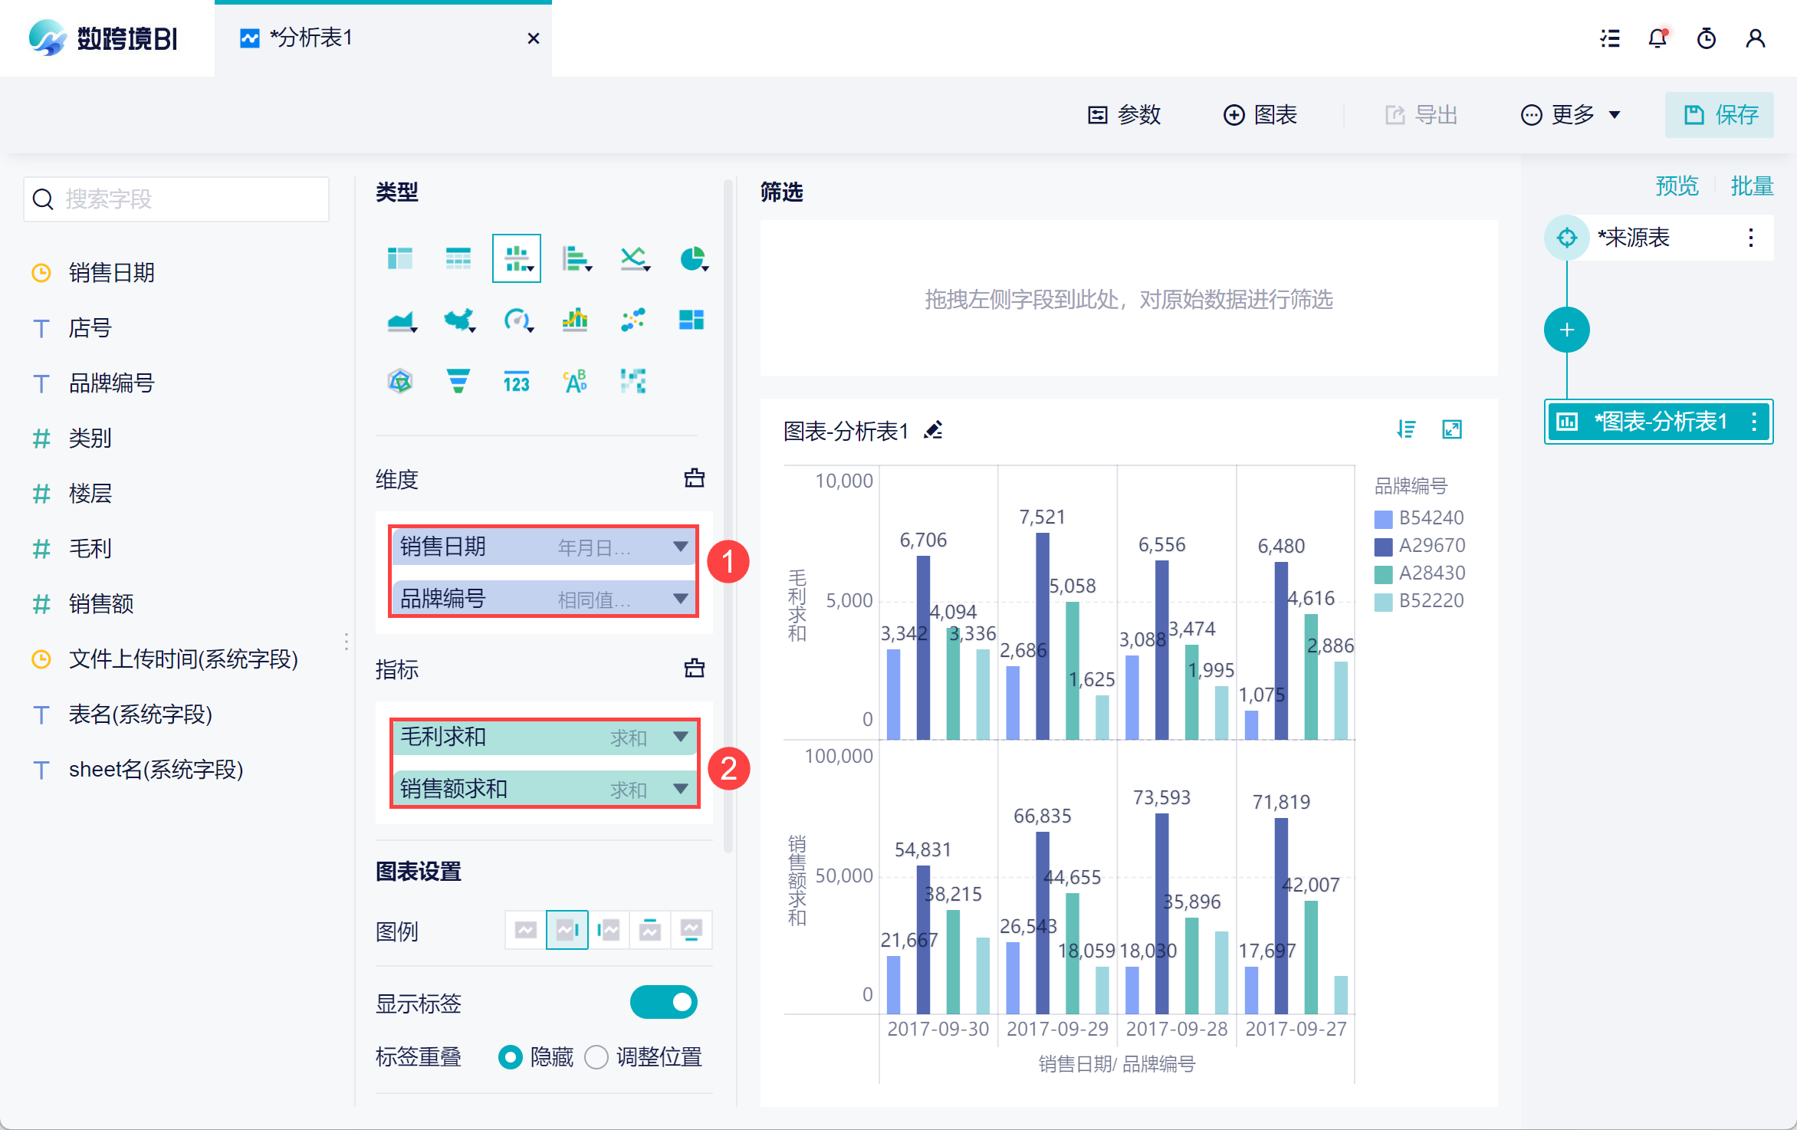The height and width of the screenshot is (1130, 1797).
Task: Select the 调整位置 radio option
Action: click(596, 1057)
